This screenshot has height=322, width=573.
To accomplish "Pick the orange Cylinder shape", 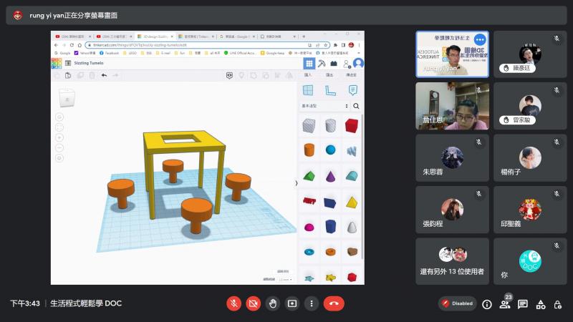I will pos(309,150).
